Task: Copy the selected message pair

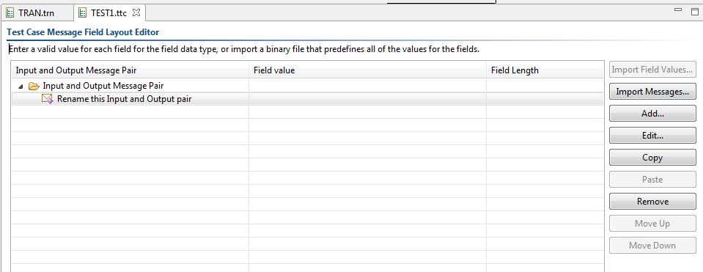Action: 652,158
